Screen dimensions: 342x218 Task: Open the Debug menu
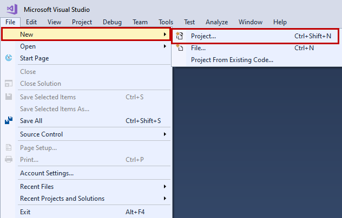tap(112, 22)
